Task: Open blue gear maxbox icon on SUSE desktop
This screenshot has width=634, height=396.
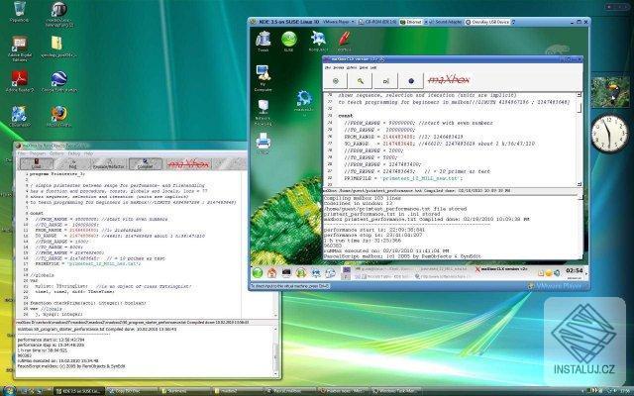Action: click(304, 103)
